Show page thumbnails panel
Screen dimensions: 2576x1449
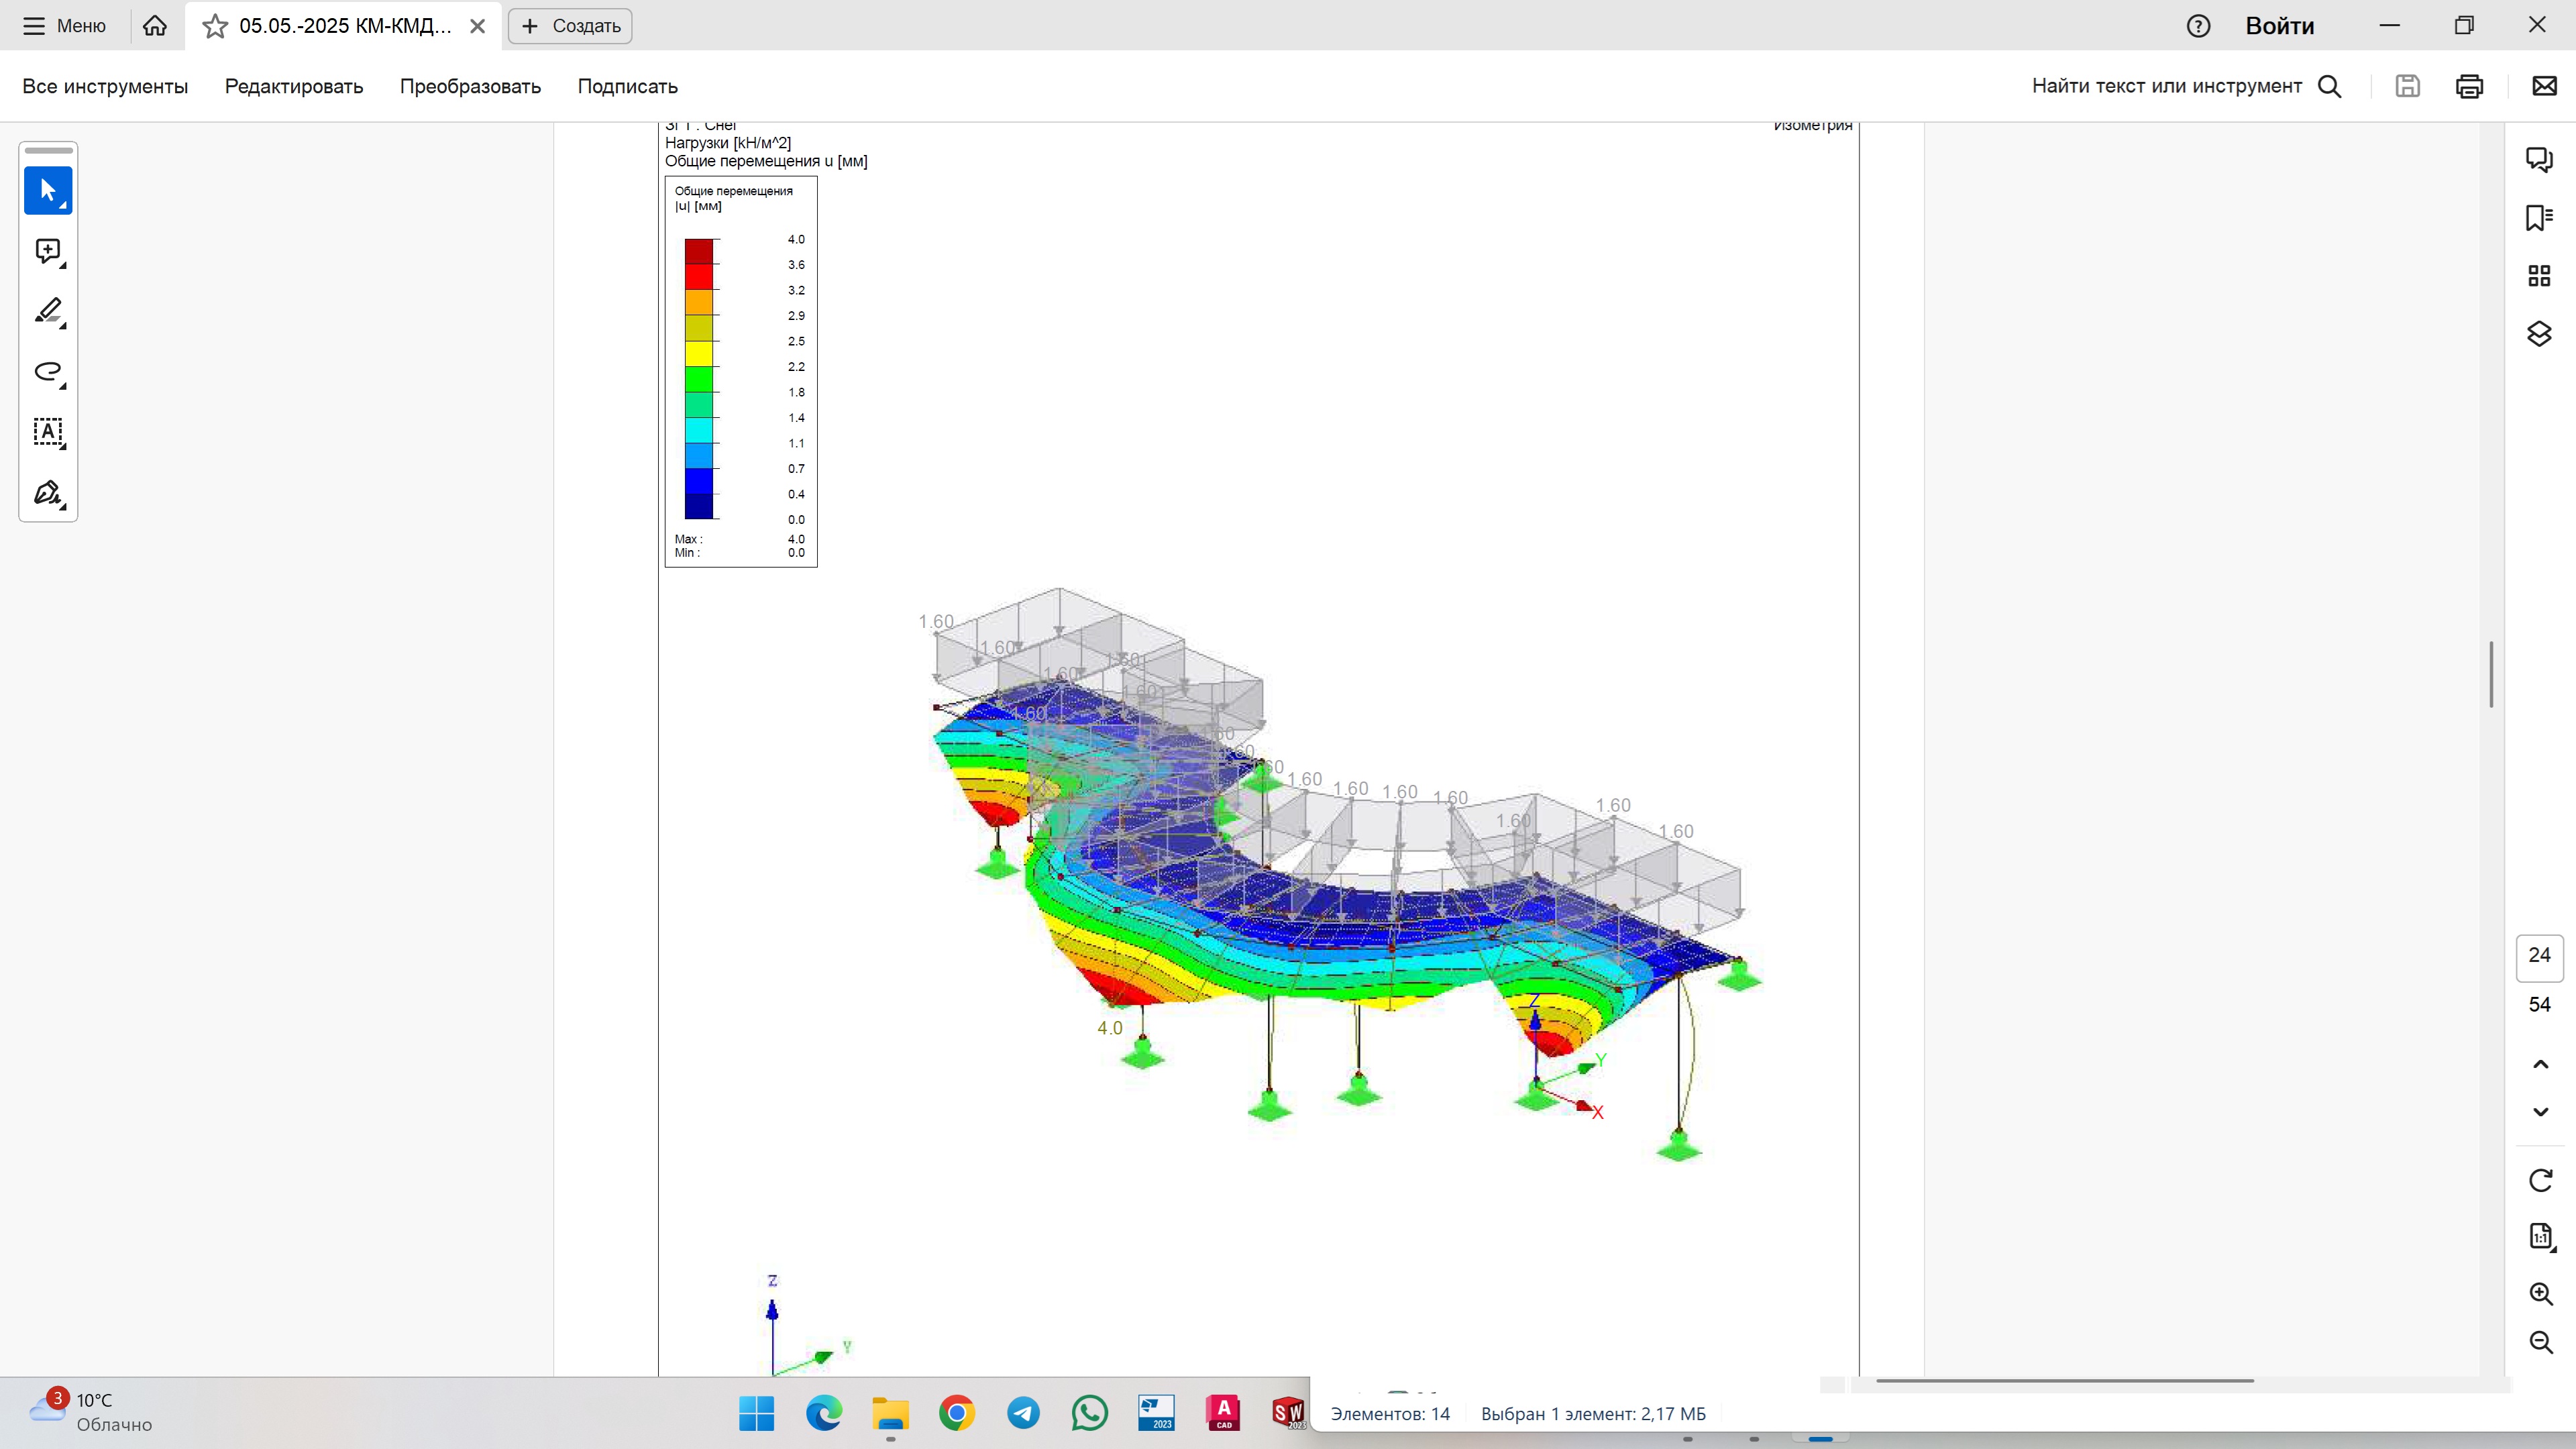click(x=2539, y=275)
